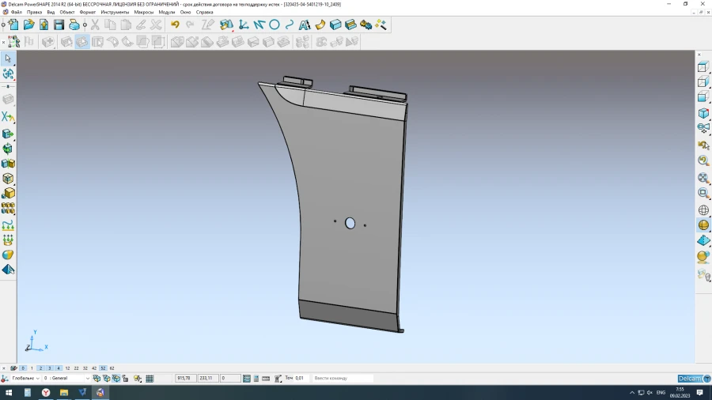The height and width of the screenshot is (400, 712).
Task: Click the Zoom to fit icon
Action: [703, 178]
